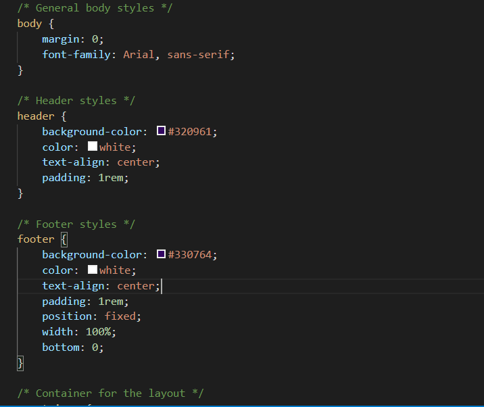Click the closing brace of footer block
This screenshot has width=484, height=407.
[20, 364]
